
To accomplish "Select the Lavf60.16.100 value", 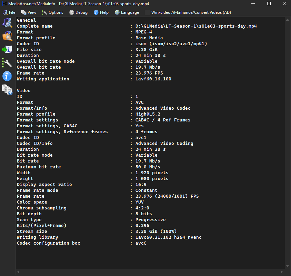I will click(x=153, y=79).
